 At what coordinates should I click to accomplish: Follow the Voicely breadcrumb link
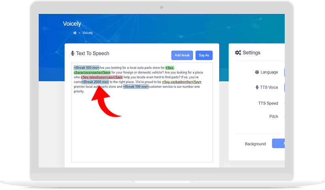click(x=87, y=33)
